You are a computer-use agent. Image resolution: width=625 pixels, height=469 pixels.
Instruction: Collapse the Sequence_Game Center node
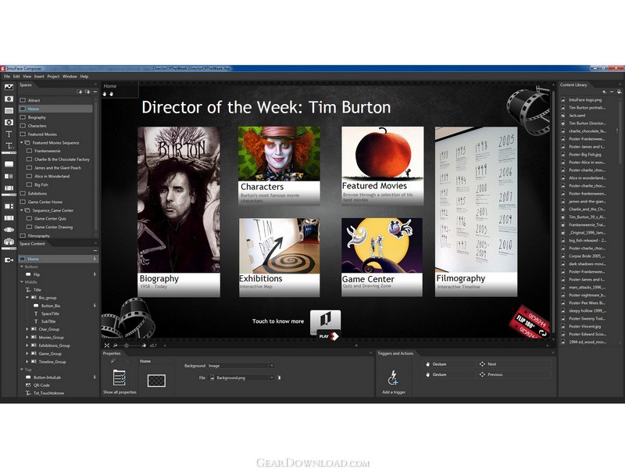coord(22,210)
